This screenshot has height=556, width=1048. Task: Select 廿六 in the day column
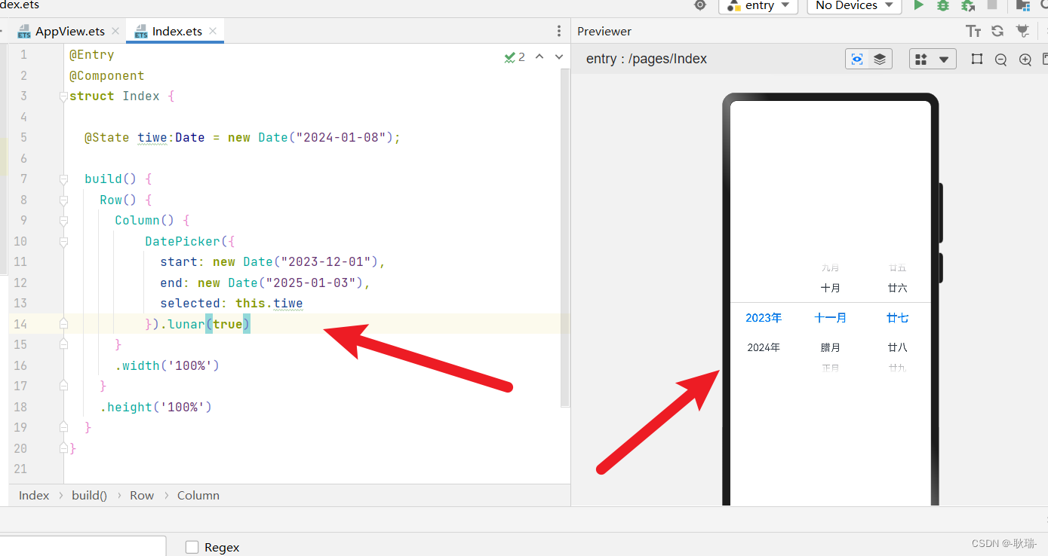[x=898, y=288]
